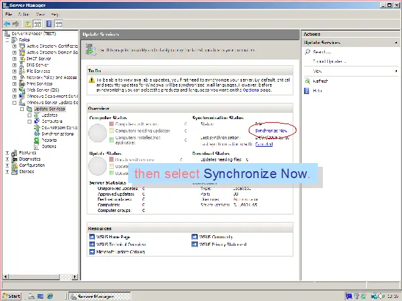Viewport: 402px width, 301px height.
Task: Select the Network Policy and Access icon
Action: [23, 77]
